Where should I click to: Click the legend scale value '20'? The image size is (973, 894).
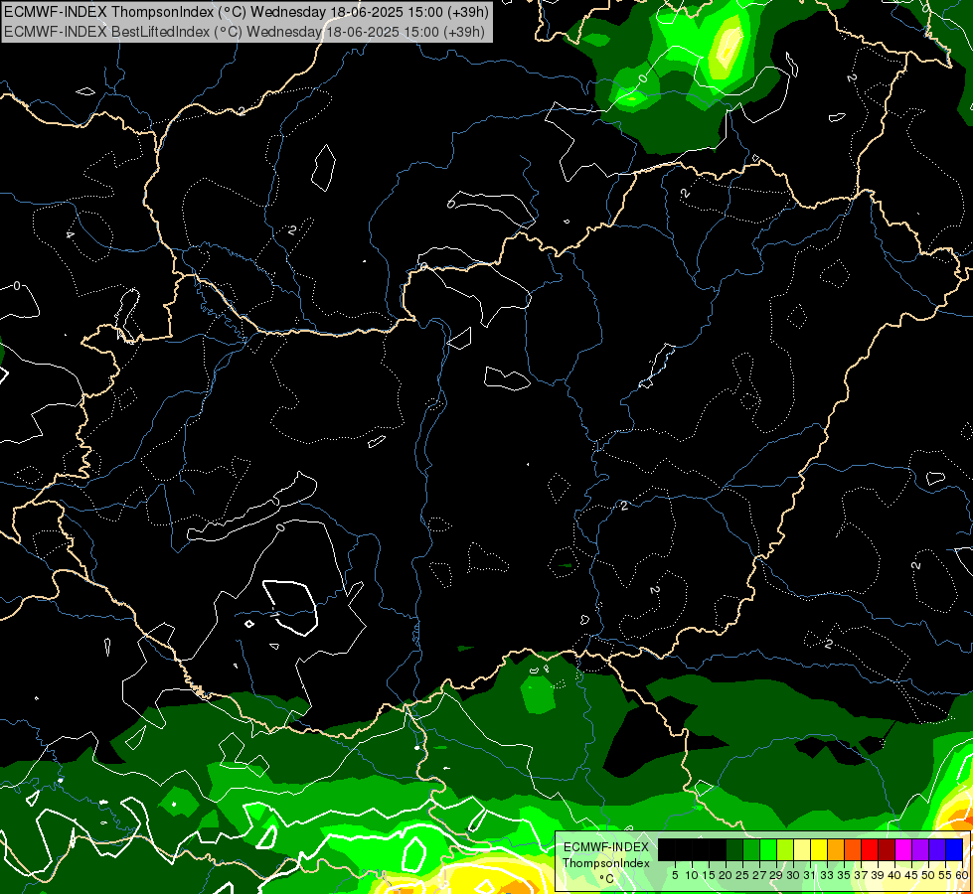click(726, 875)
